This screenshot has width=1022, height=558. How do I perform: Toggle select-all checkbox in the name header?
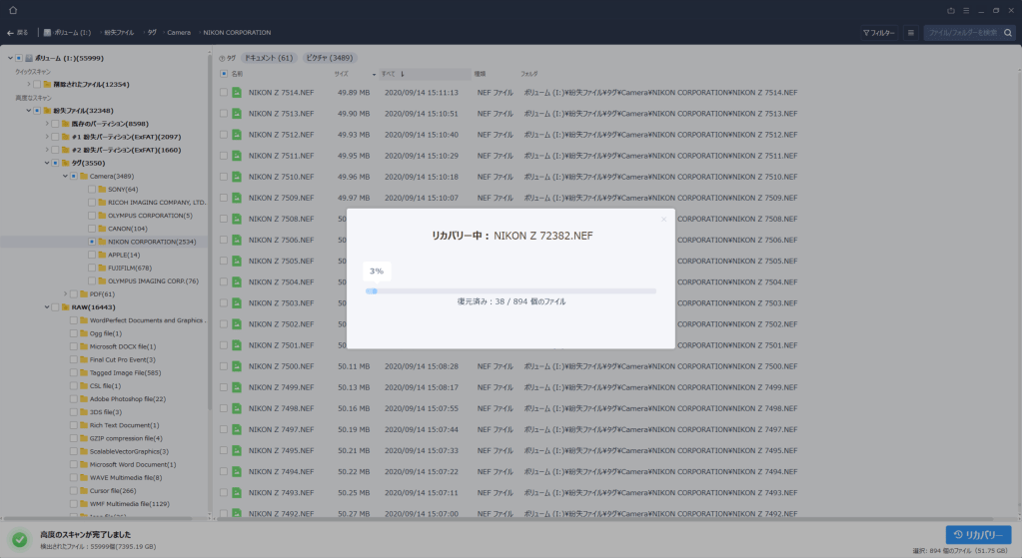(224, 73)
